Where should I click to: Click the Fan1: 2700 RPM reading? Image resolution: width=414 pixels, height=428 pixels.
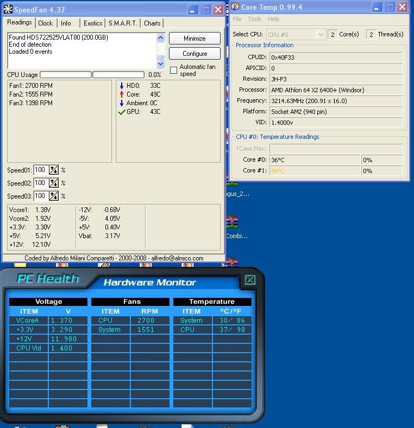31,86
